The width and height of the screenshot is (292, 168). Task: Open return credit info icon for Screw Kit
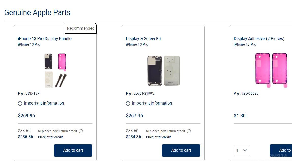pos(189,131)
